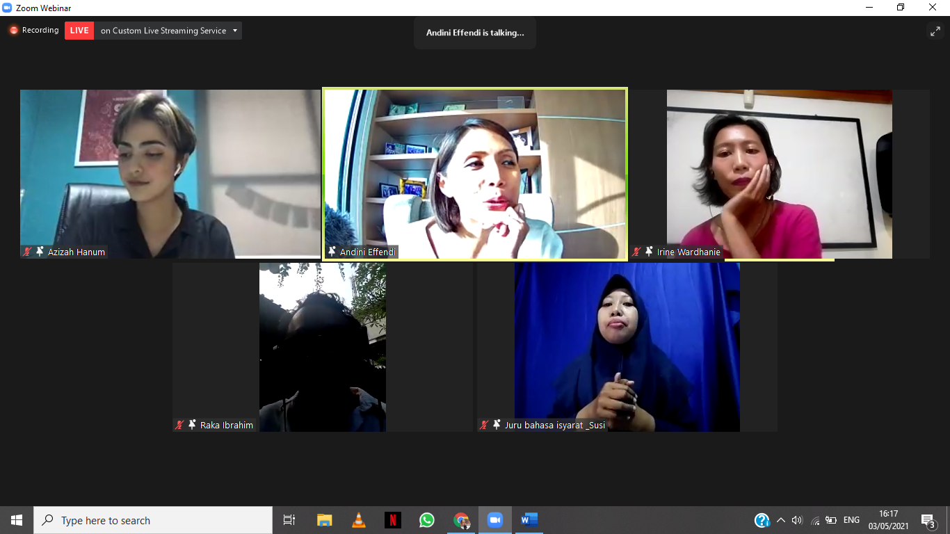The height and width of the screenshot is (534, 950).
Task: Click the red LIVE streaming badge
Action: [x=79, y=31]
